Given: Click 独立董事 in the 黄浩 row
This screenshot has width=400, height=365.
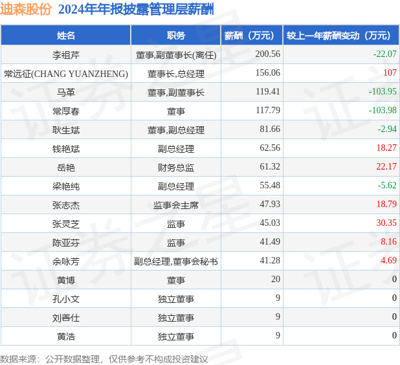Looking at the screenshot, I should [176, 337].
